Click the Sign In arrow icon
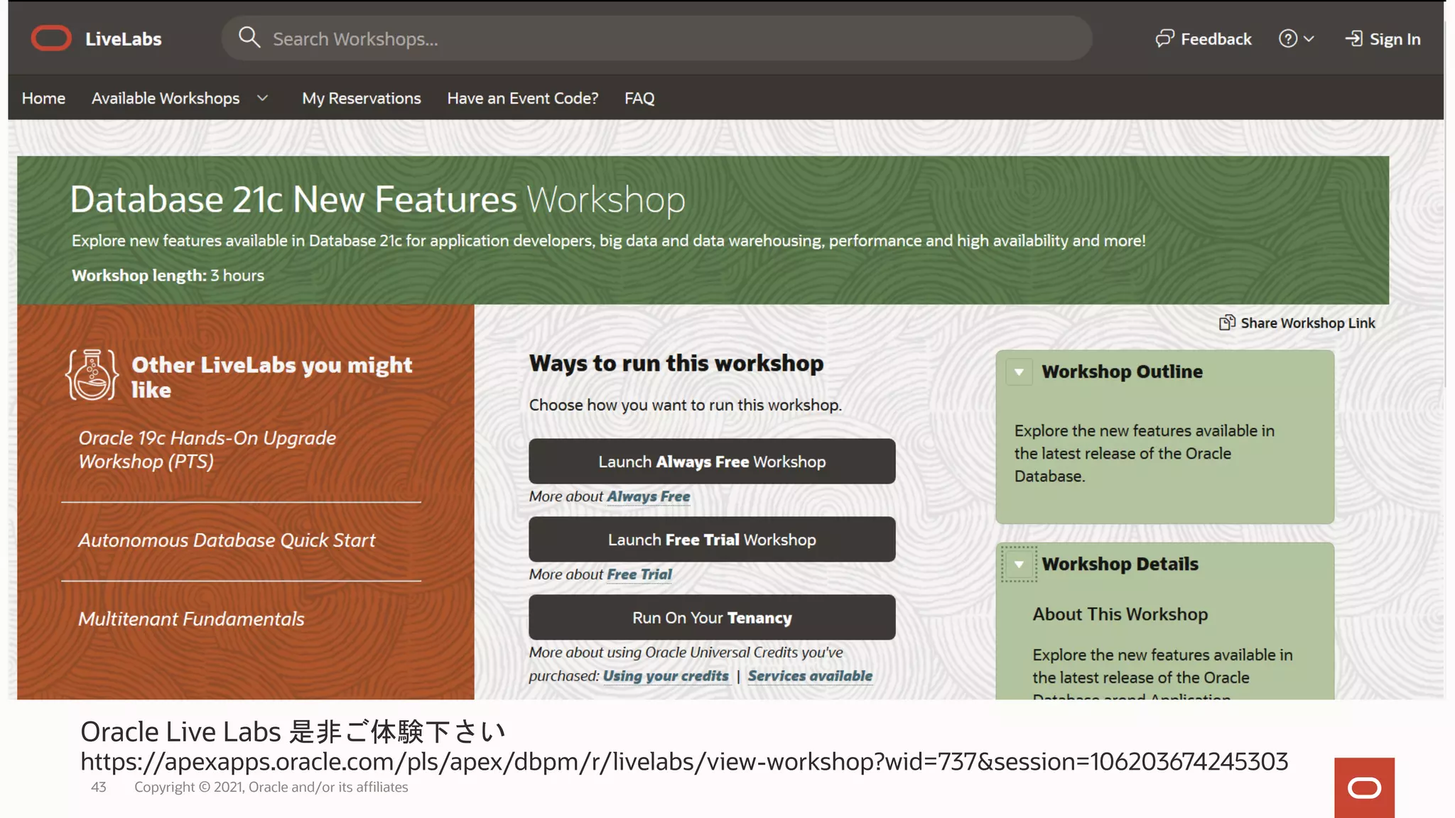 (x=1354, y=38)
